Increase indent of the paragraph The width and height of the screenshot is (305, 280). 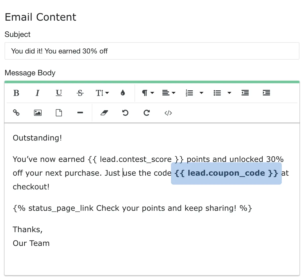tap(266, 93)
